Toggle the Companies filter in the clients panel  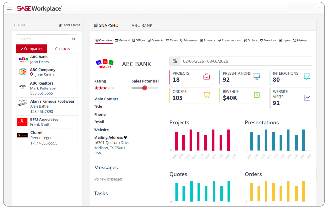coord(31,48)
